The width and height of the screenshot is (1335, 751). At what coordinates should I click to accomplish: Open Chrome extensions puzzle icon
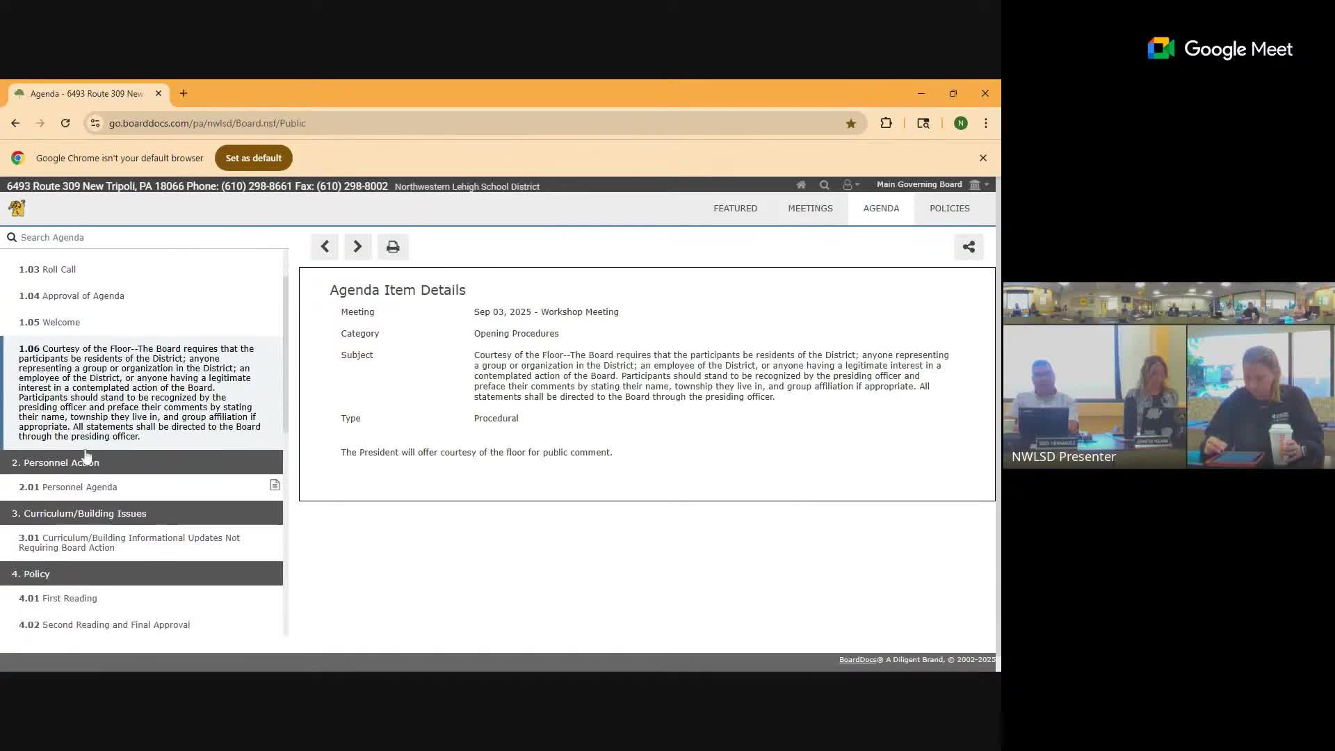pyautogui.click(x=886, y=123)
